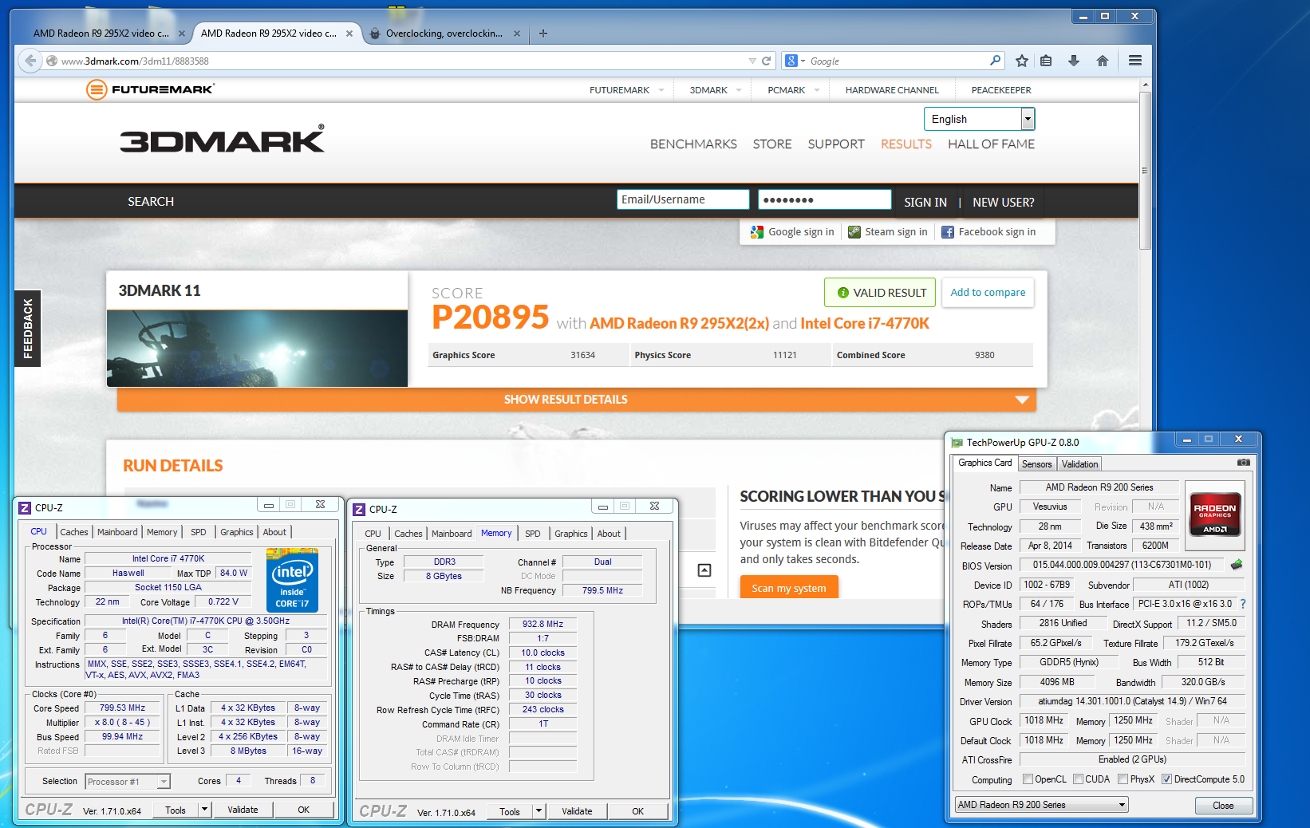Switch to Sensors tab in GPU-Z
This screenshot has height=828, width=1310.
[x=1037, y=464]
